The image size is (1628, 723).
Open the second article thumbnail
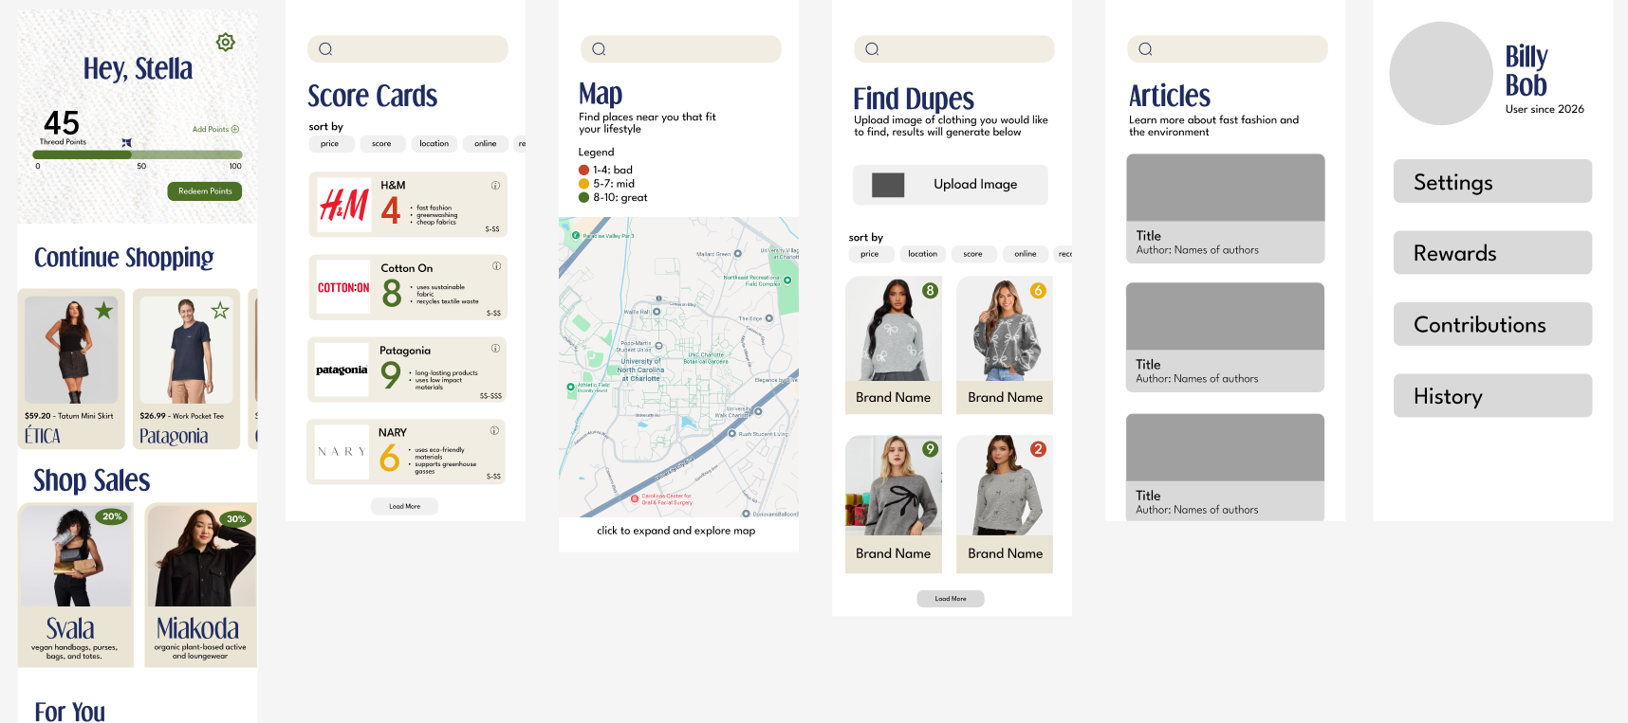1226,316
